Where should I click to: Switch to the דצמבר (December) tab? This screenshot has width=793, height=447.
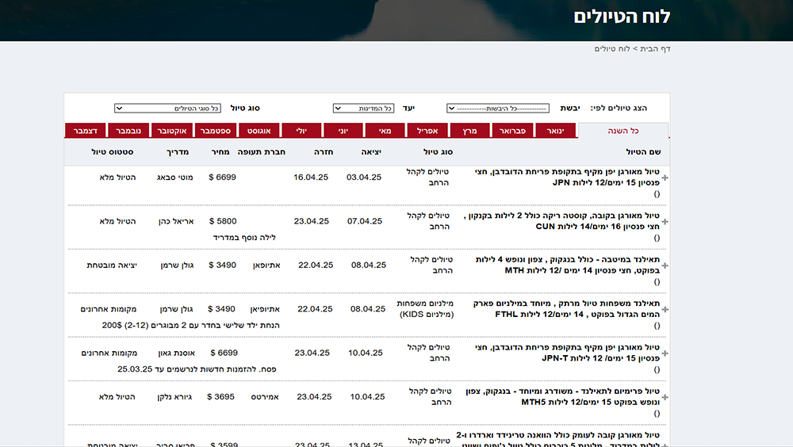point(85,132)
